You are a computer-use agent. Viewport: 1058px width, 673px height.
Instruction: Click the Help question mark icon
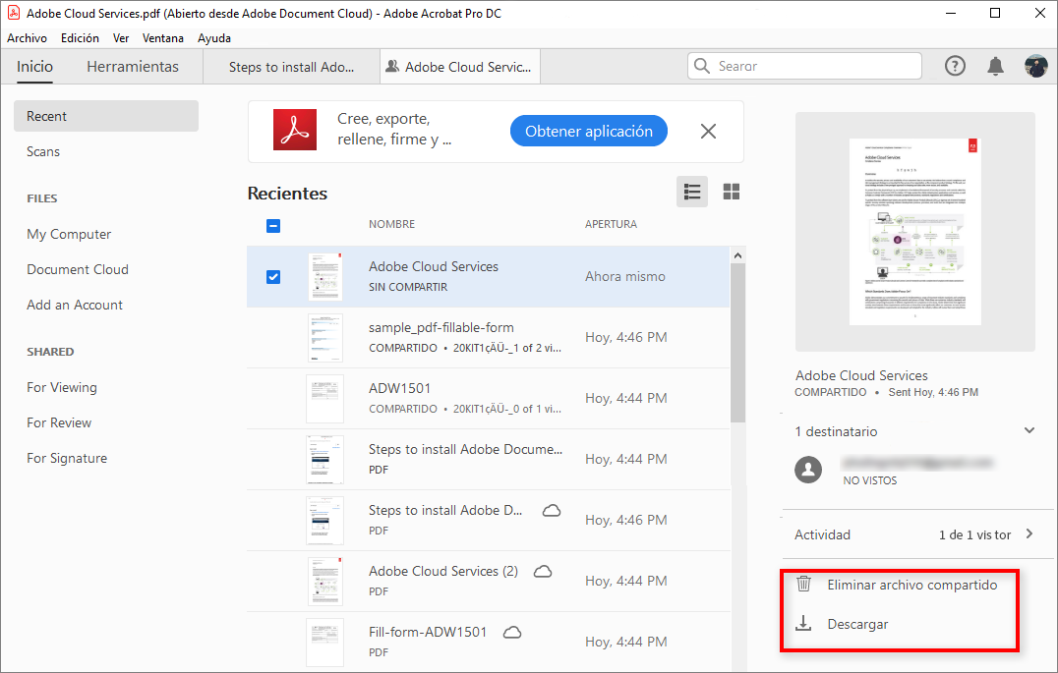click(955, 66)
